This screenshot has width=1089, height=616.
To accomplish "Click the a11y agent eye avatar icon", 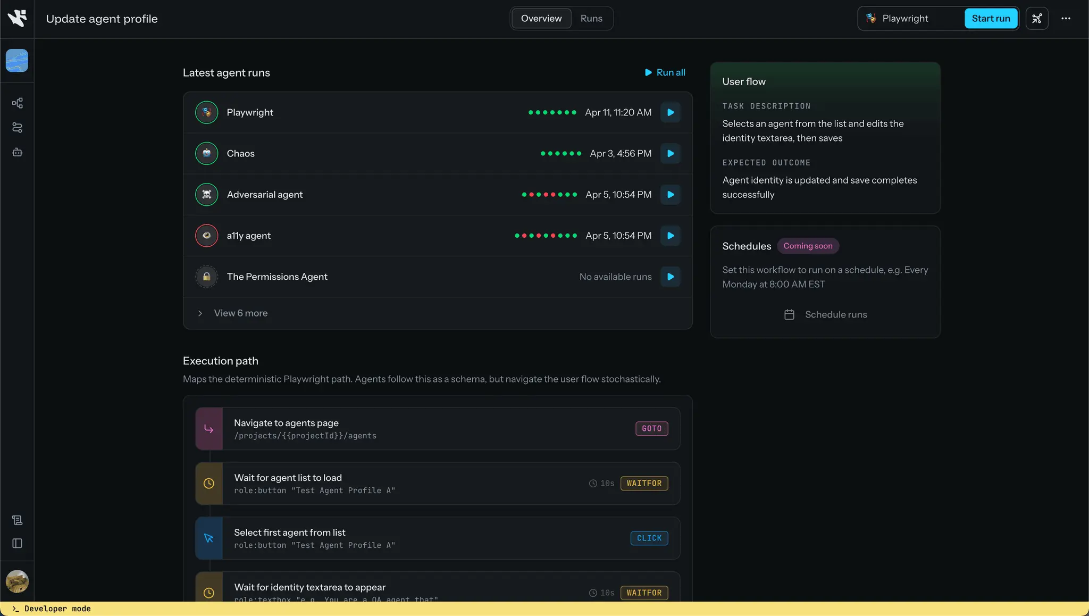I will [206, 236].
